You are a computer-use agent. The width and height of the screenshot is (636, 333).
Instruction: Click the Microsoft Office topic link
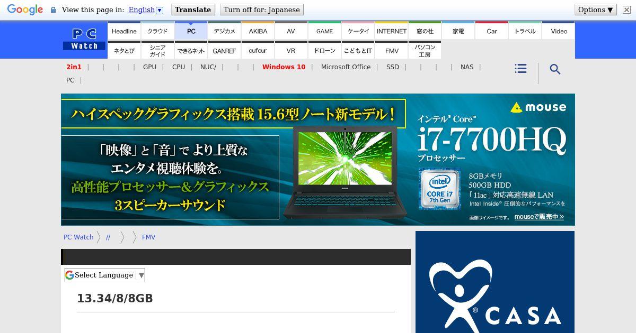tap(346, 67)
